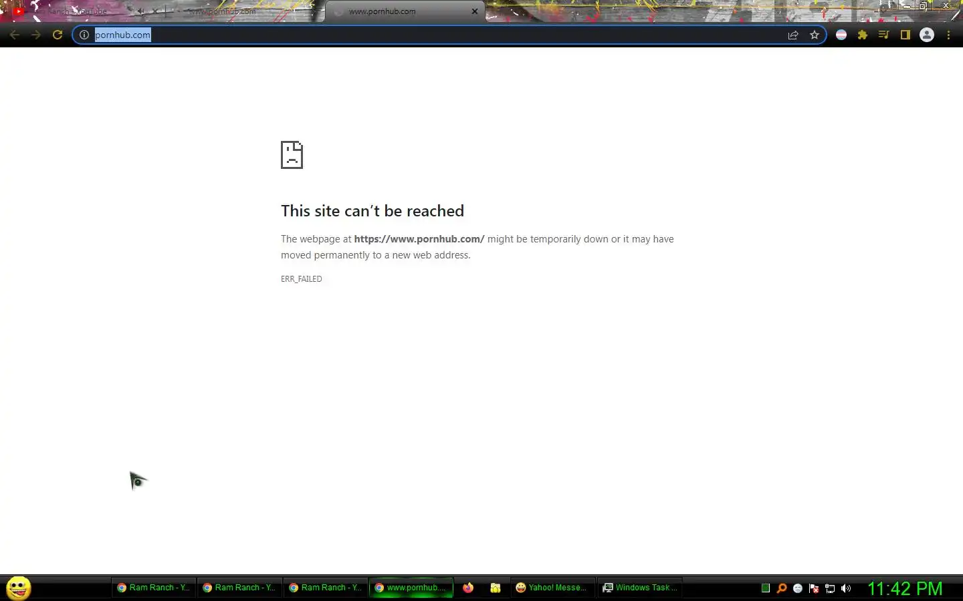The height and width of the screenshot is (601, 963).
Task: Open the Chrome profile avatar
Action: pos(927,35)
